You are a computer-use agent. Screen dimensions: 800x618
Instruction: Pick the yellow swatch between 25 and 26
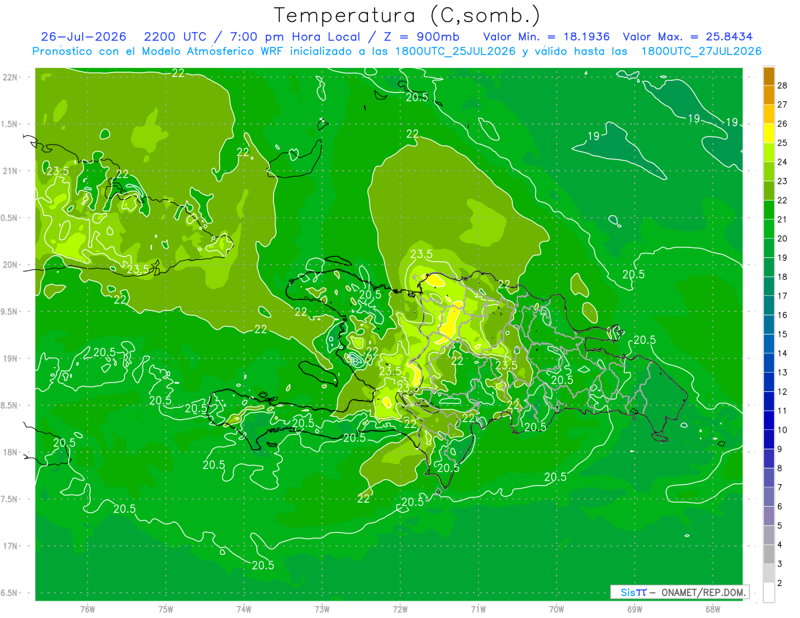769,133
